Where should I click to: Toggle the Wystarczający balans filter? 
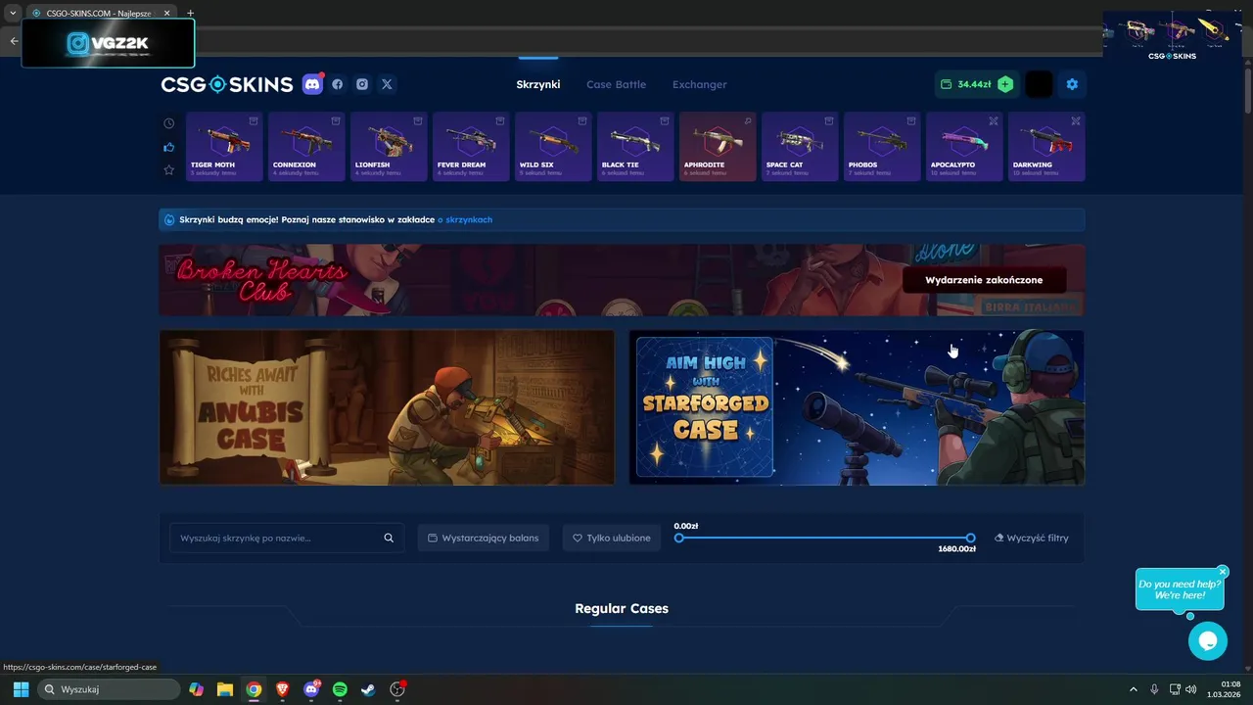pyautogui.click(x=484, y=538)
